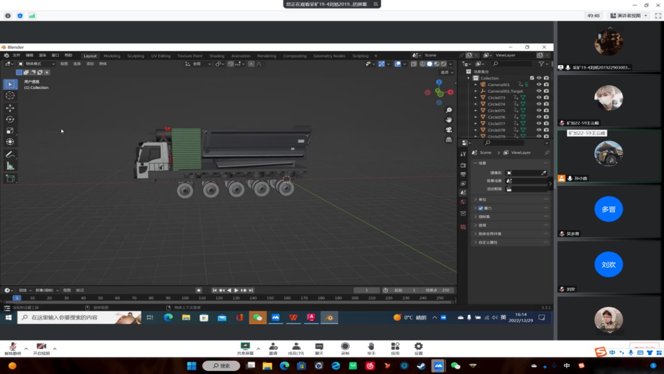This screenshot has width=664, height=374.
Task: Open the Texture properties checker icon
Action: pos(463,227)
